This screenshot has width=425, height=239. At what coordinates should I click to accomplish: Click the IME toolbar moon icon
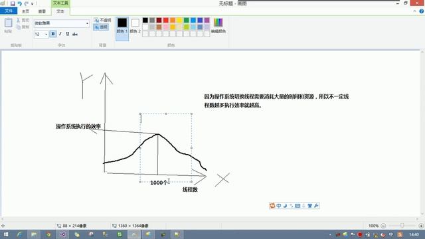pyautogui.click(x=285, y=206)
